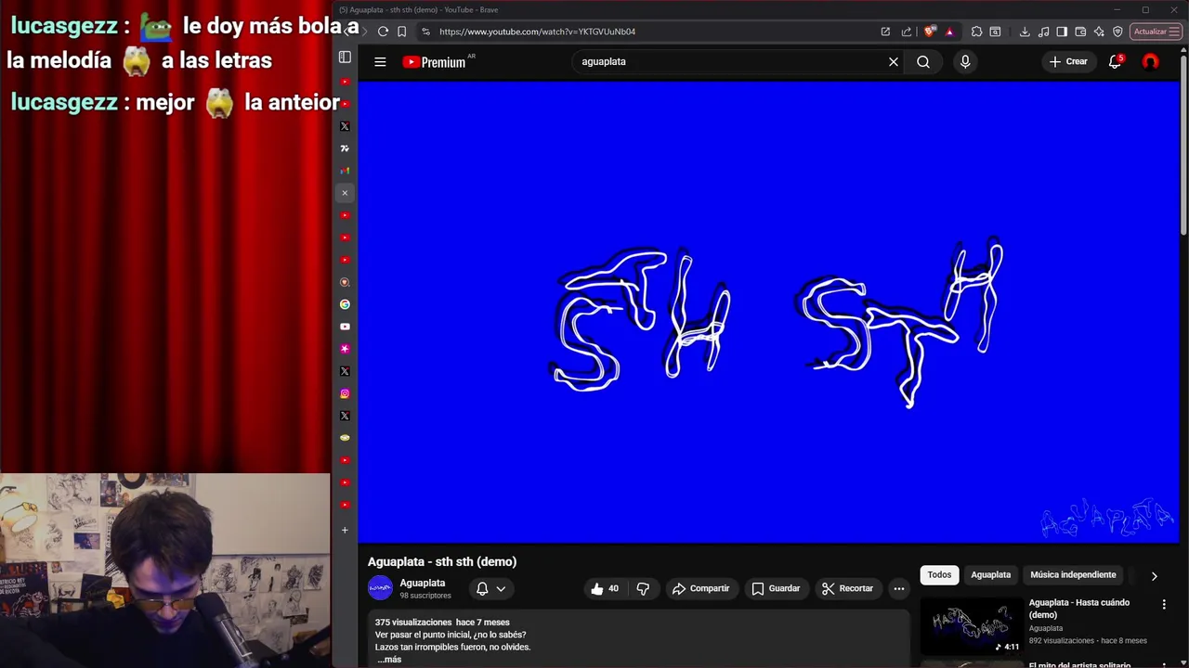Bookmark this page in the toolbar
The height and width of the screenshot is (668, 1189).
[402, 32]
